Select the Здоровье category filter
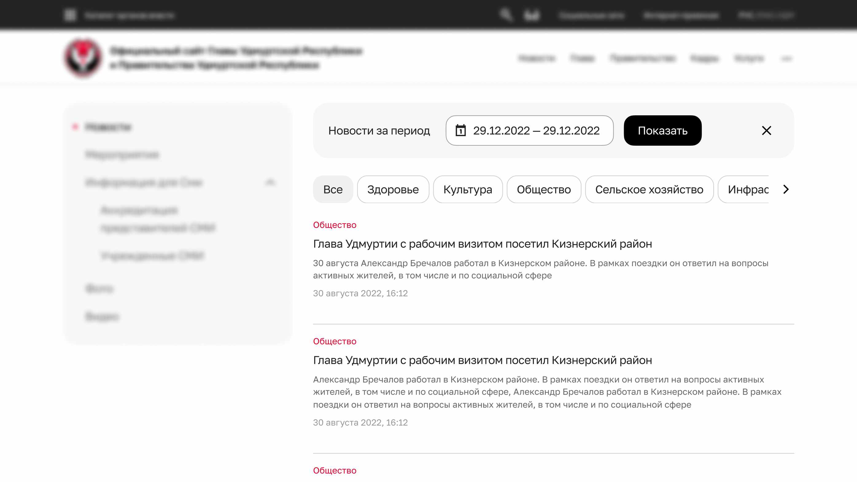 pyautogui.click(x=393, y=189)
